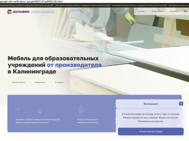Click the headline text 'от производителя'
Viewport: 189px width, 141px height.
tap(74, 65)
